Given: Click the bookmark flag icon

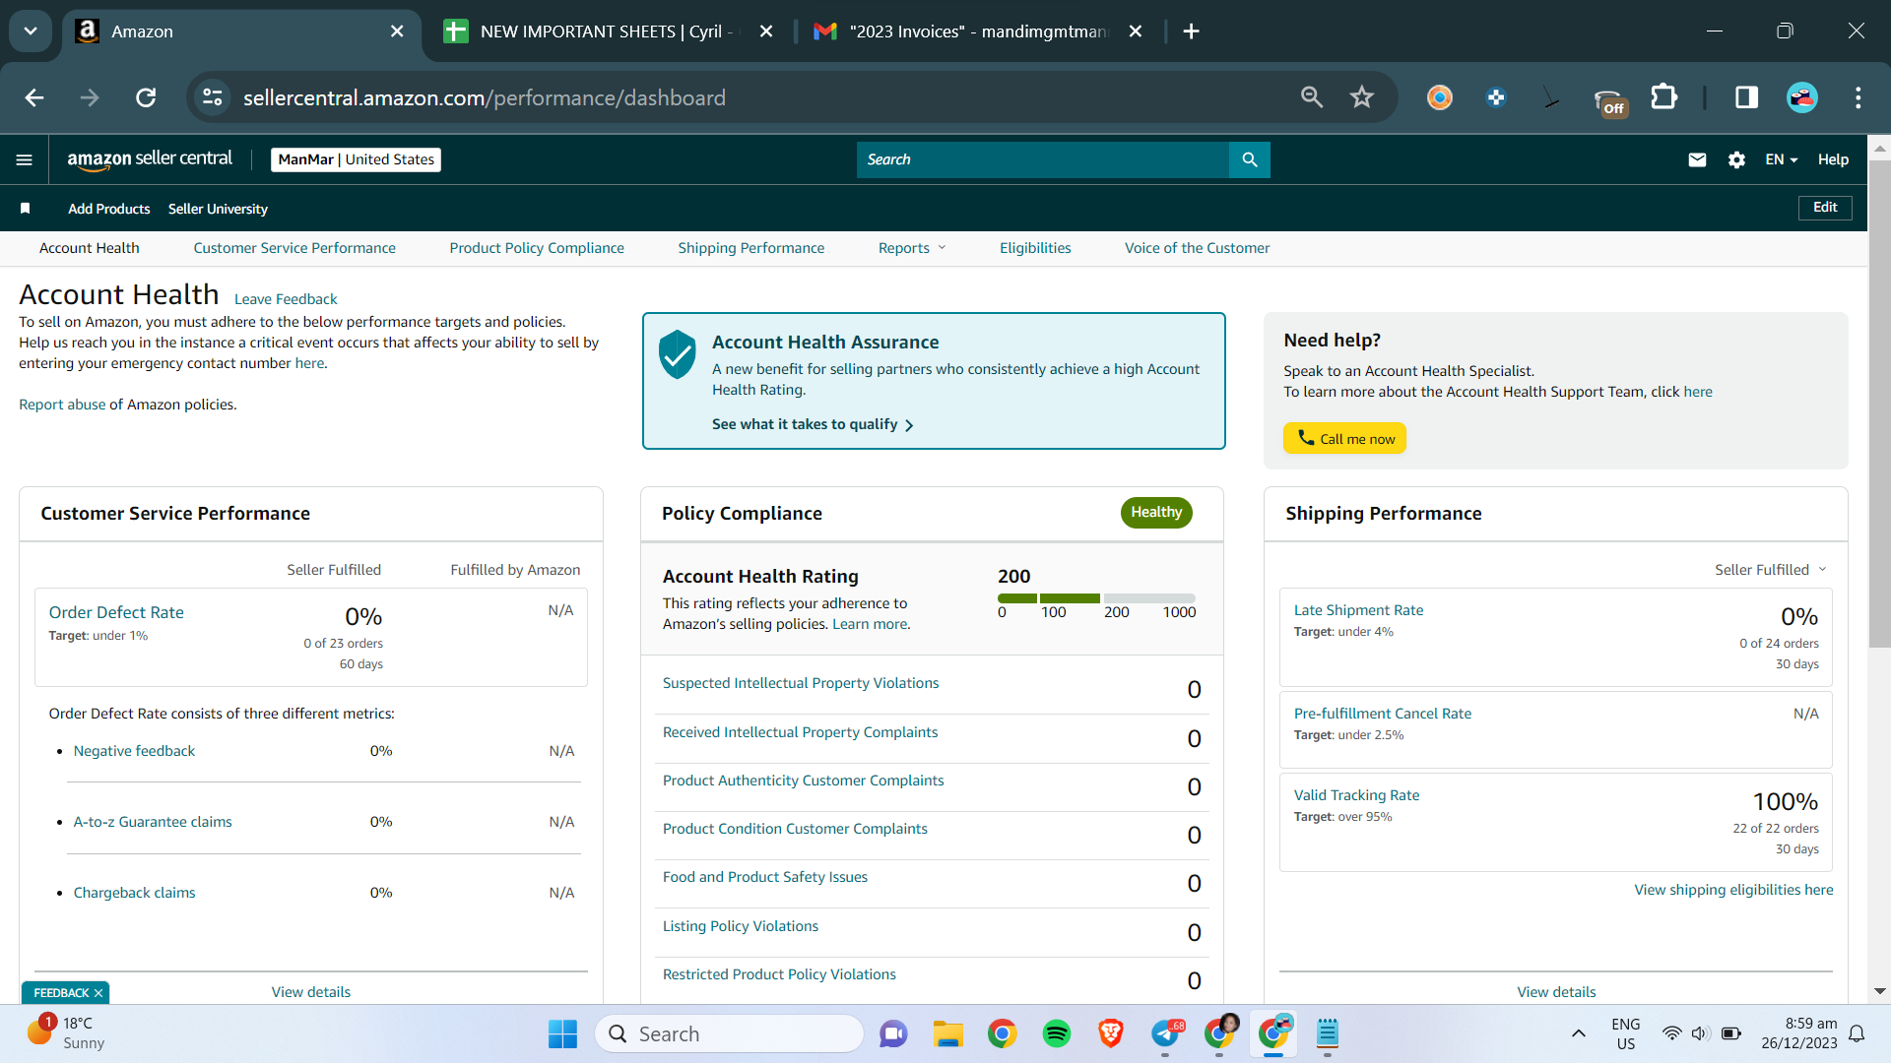Looking at the screenshot, I should [x=26, y=209].
